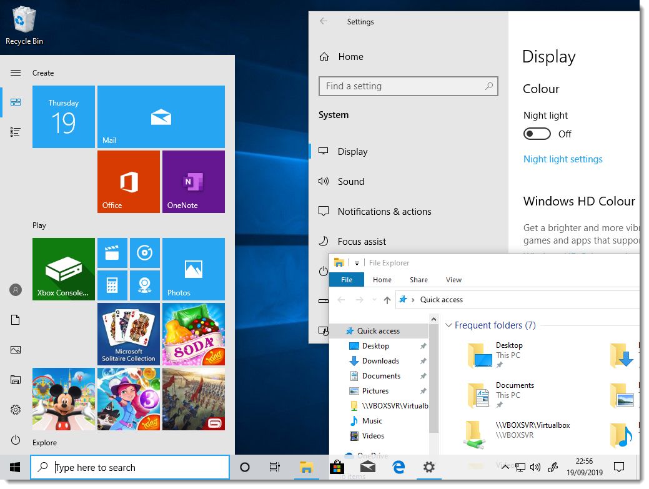Open Task View on the taskbar
The height and width of the screenshot is (489, 649).
pos(274,467)
